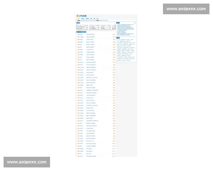Viewport: 213px width, 171px height.
Task: Click the www.exsexxx.com banner at top right
Action: (x=186, y=9)
